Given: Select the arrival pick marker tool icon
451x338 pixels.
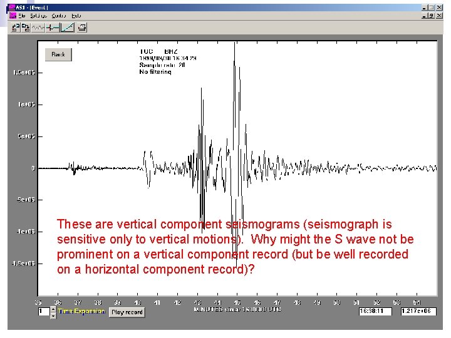Looking at the screenshot, I should [x=53, y=28].
